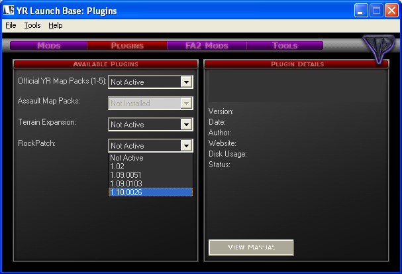The width and height of the screenshot is (402, 274).
Task: Minimize the YR Launch Base window
Action: click(360, 10)
